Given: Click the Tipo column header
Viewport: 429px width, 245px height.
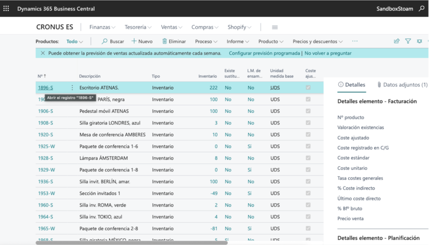Looking at the screenshot, I should tap(156, 76).
